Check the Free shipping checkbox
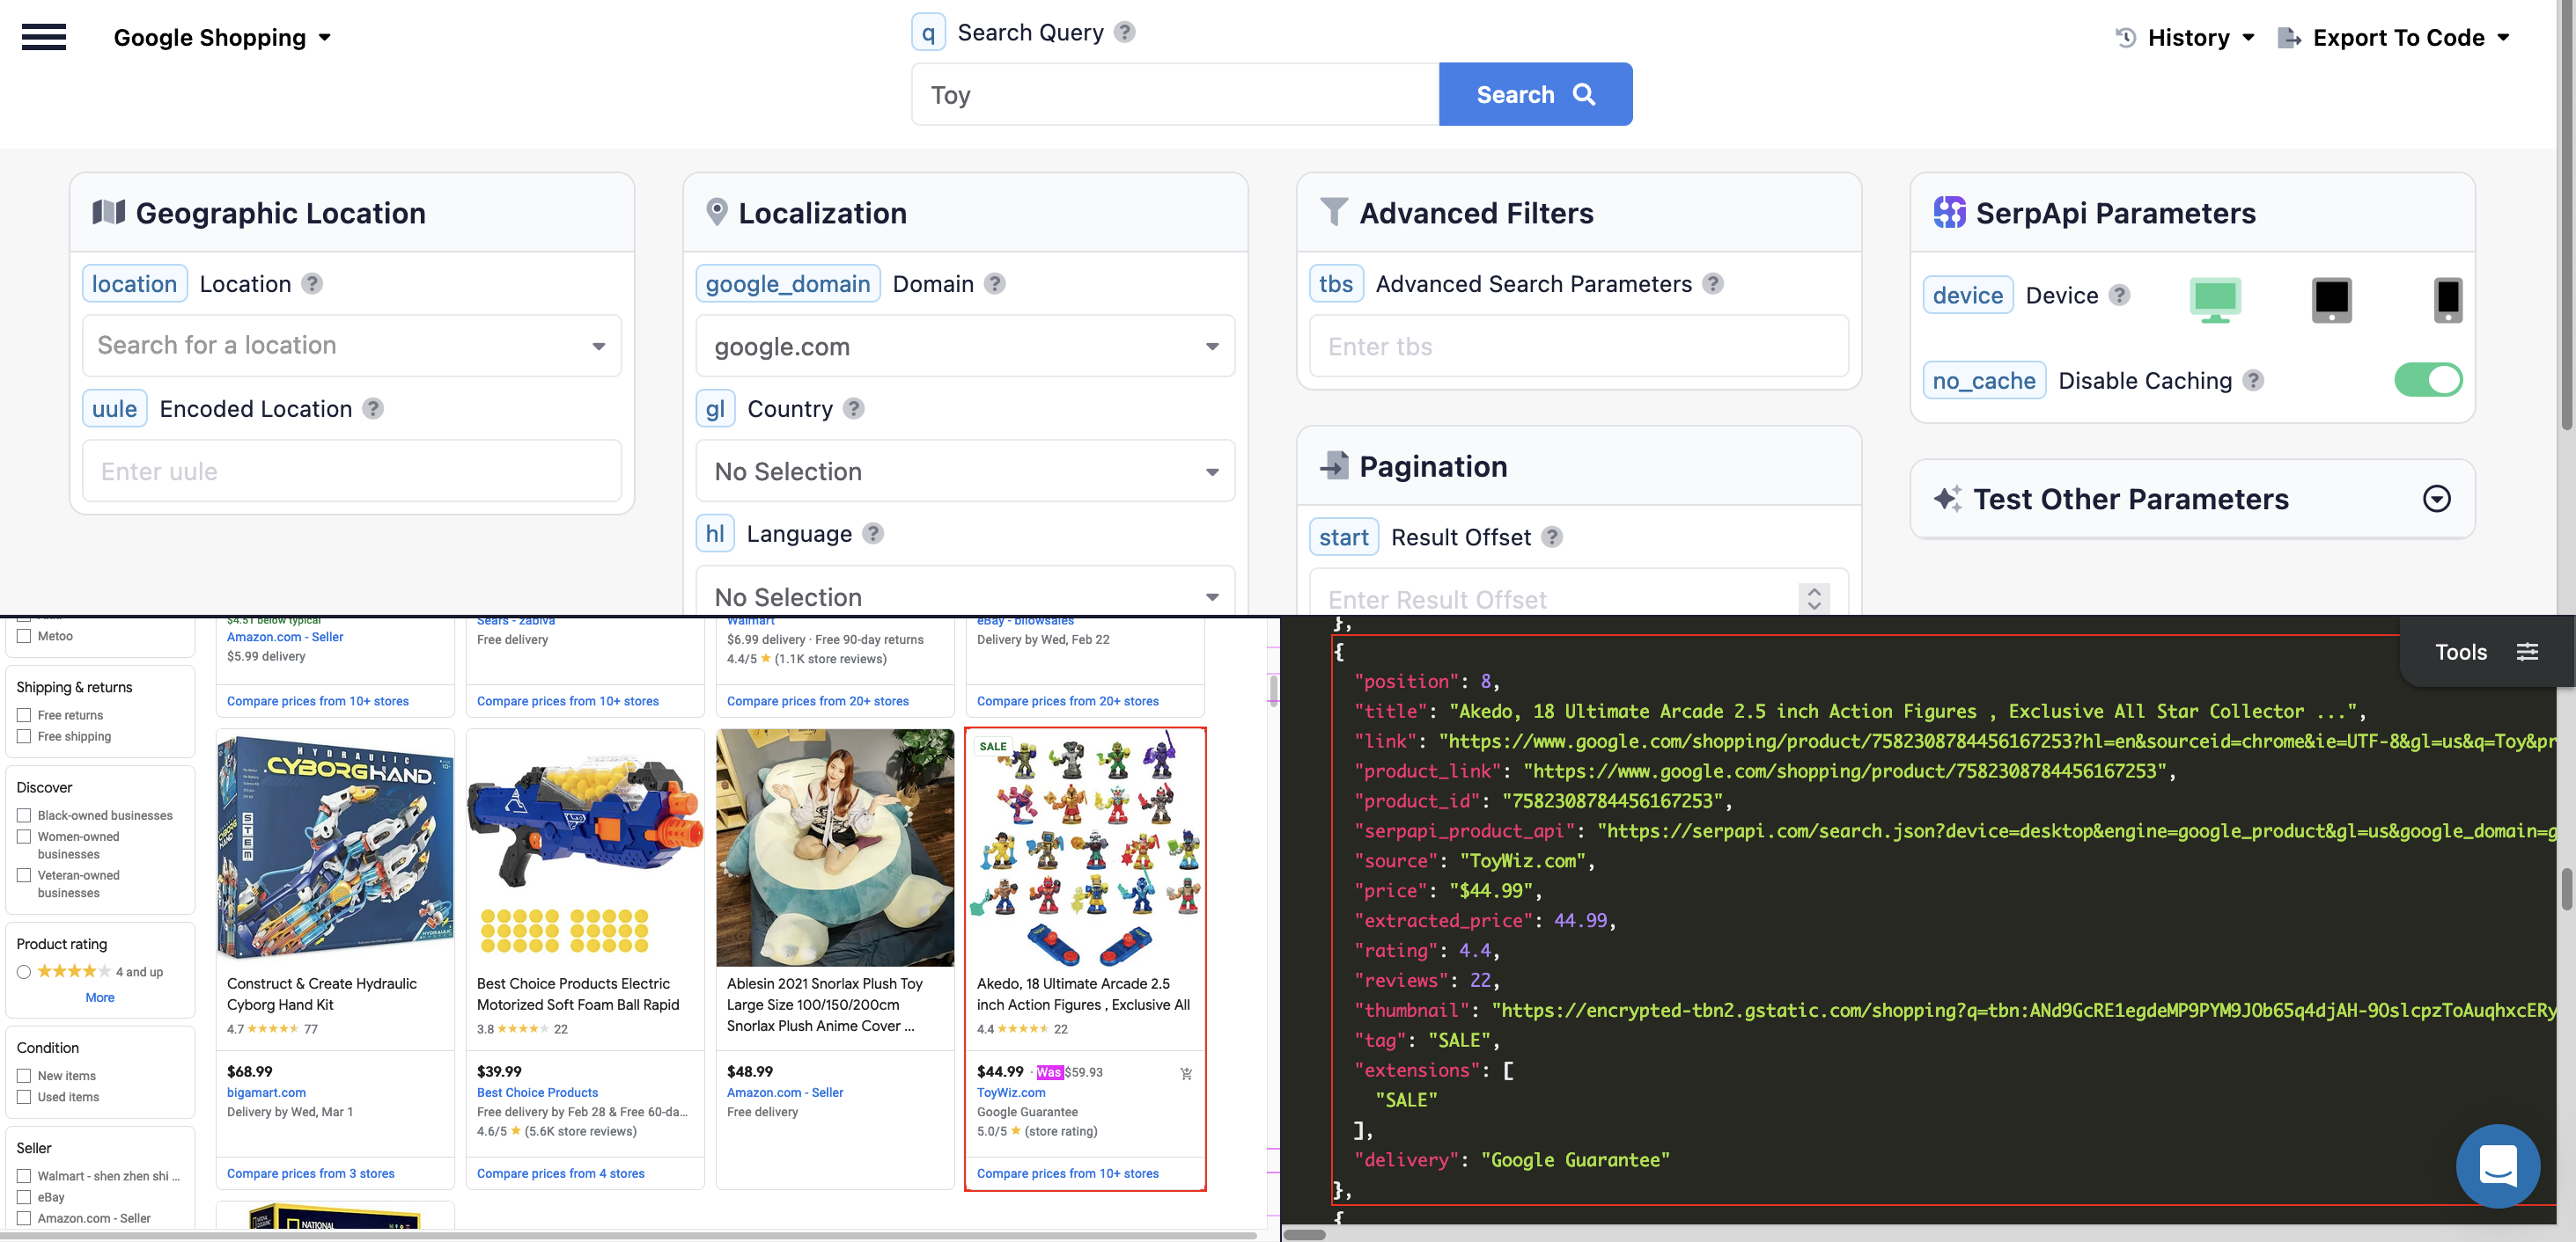The image size is (2576, 1242). point(25,736)
